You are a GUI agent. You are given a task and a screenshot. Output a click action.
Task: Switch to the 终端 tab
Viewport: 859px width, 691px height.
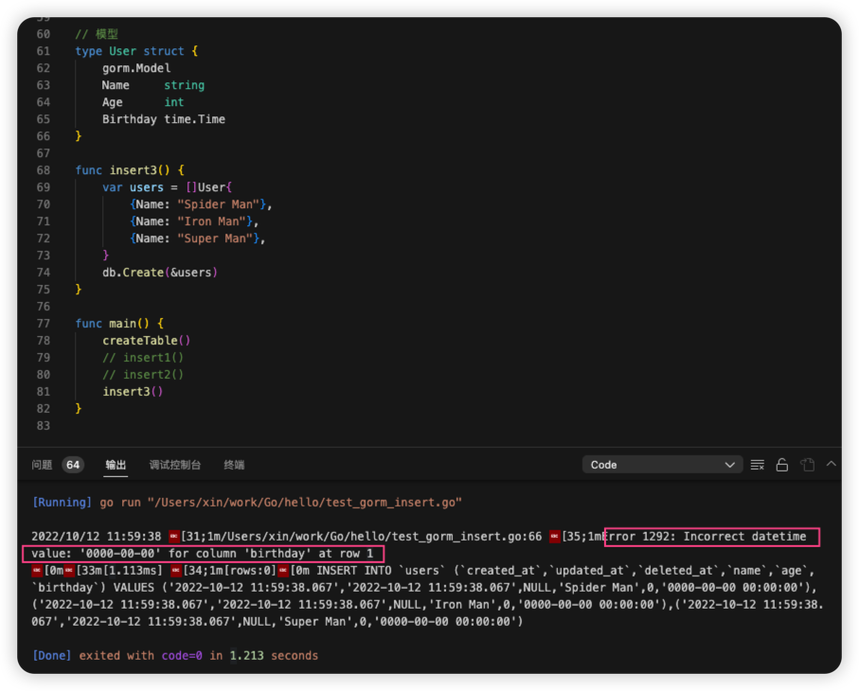pos(234,465)
